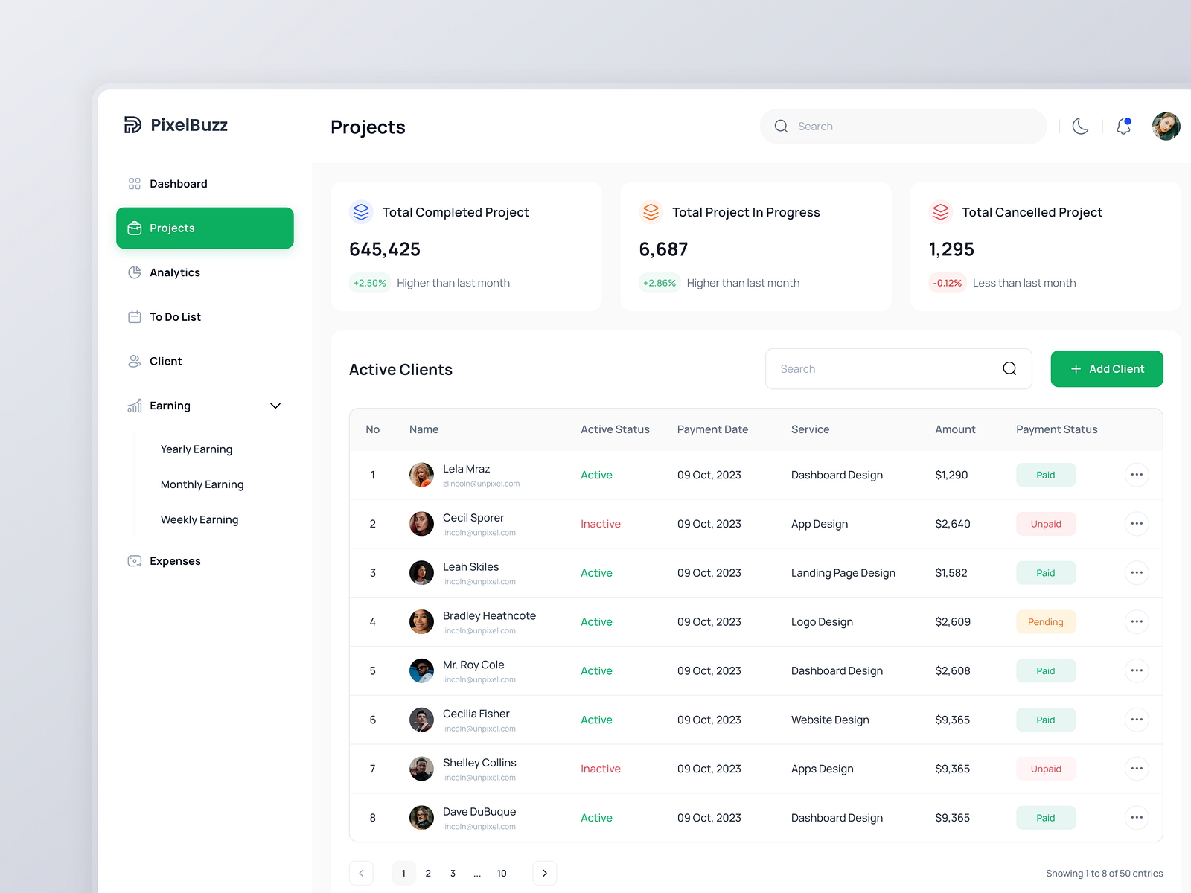Image resolution: width=1191 pixels, height=893 pixels.
Task: Toggle dark mode with the moon icon
Action: [x=1080, y=126]
